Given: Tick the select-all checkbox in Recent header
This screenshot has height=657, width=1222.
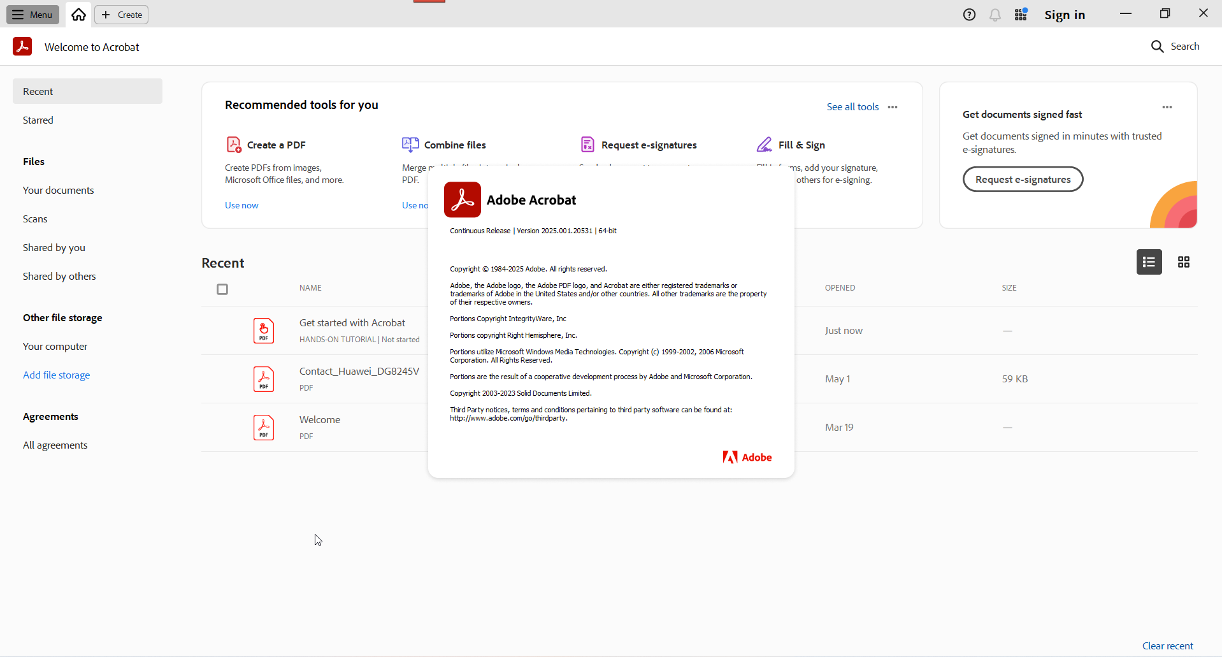Looking at the screenshot, I should [x=222, y=289].
